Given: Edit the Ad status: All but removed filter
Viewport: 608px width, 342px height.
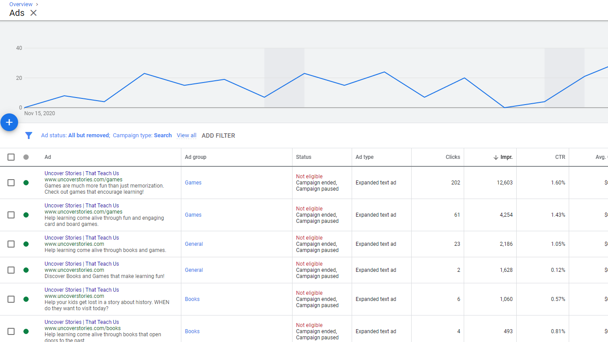Looking at the screenshot, I should pos(75,135).
